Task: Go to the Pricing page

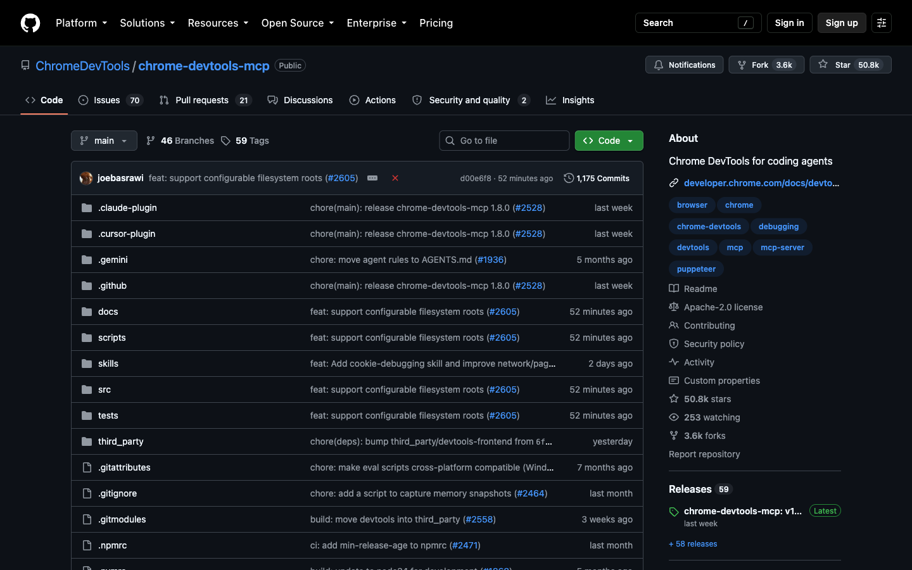Action: 436,23
